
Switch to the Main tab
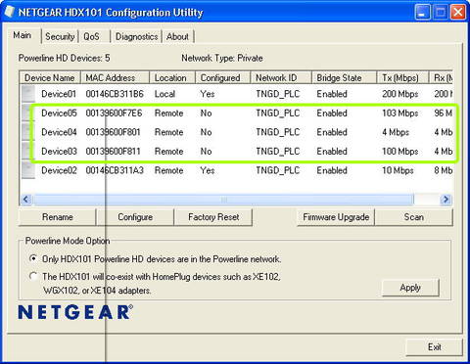pyautogui.click(x=23, y=35)
